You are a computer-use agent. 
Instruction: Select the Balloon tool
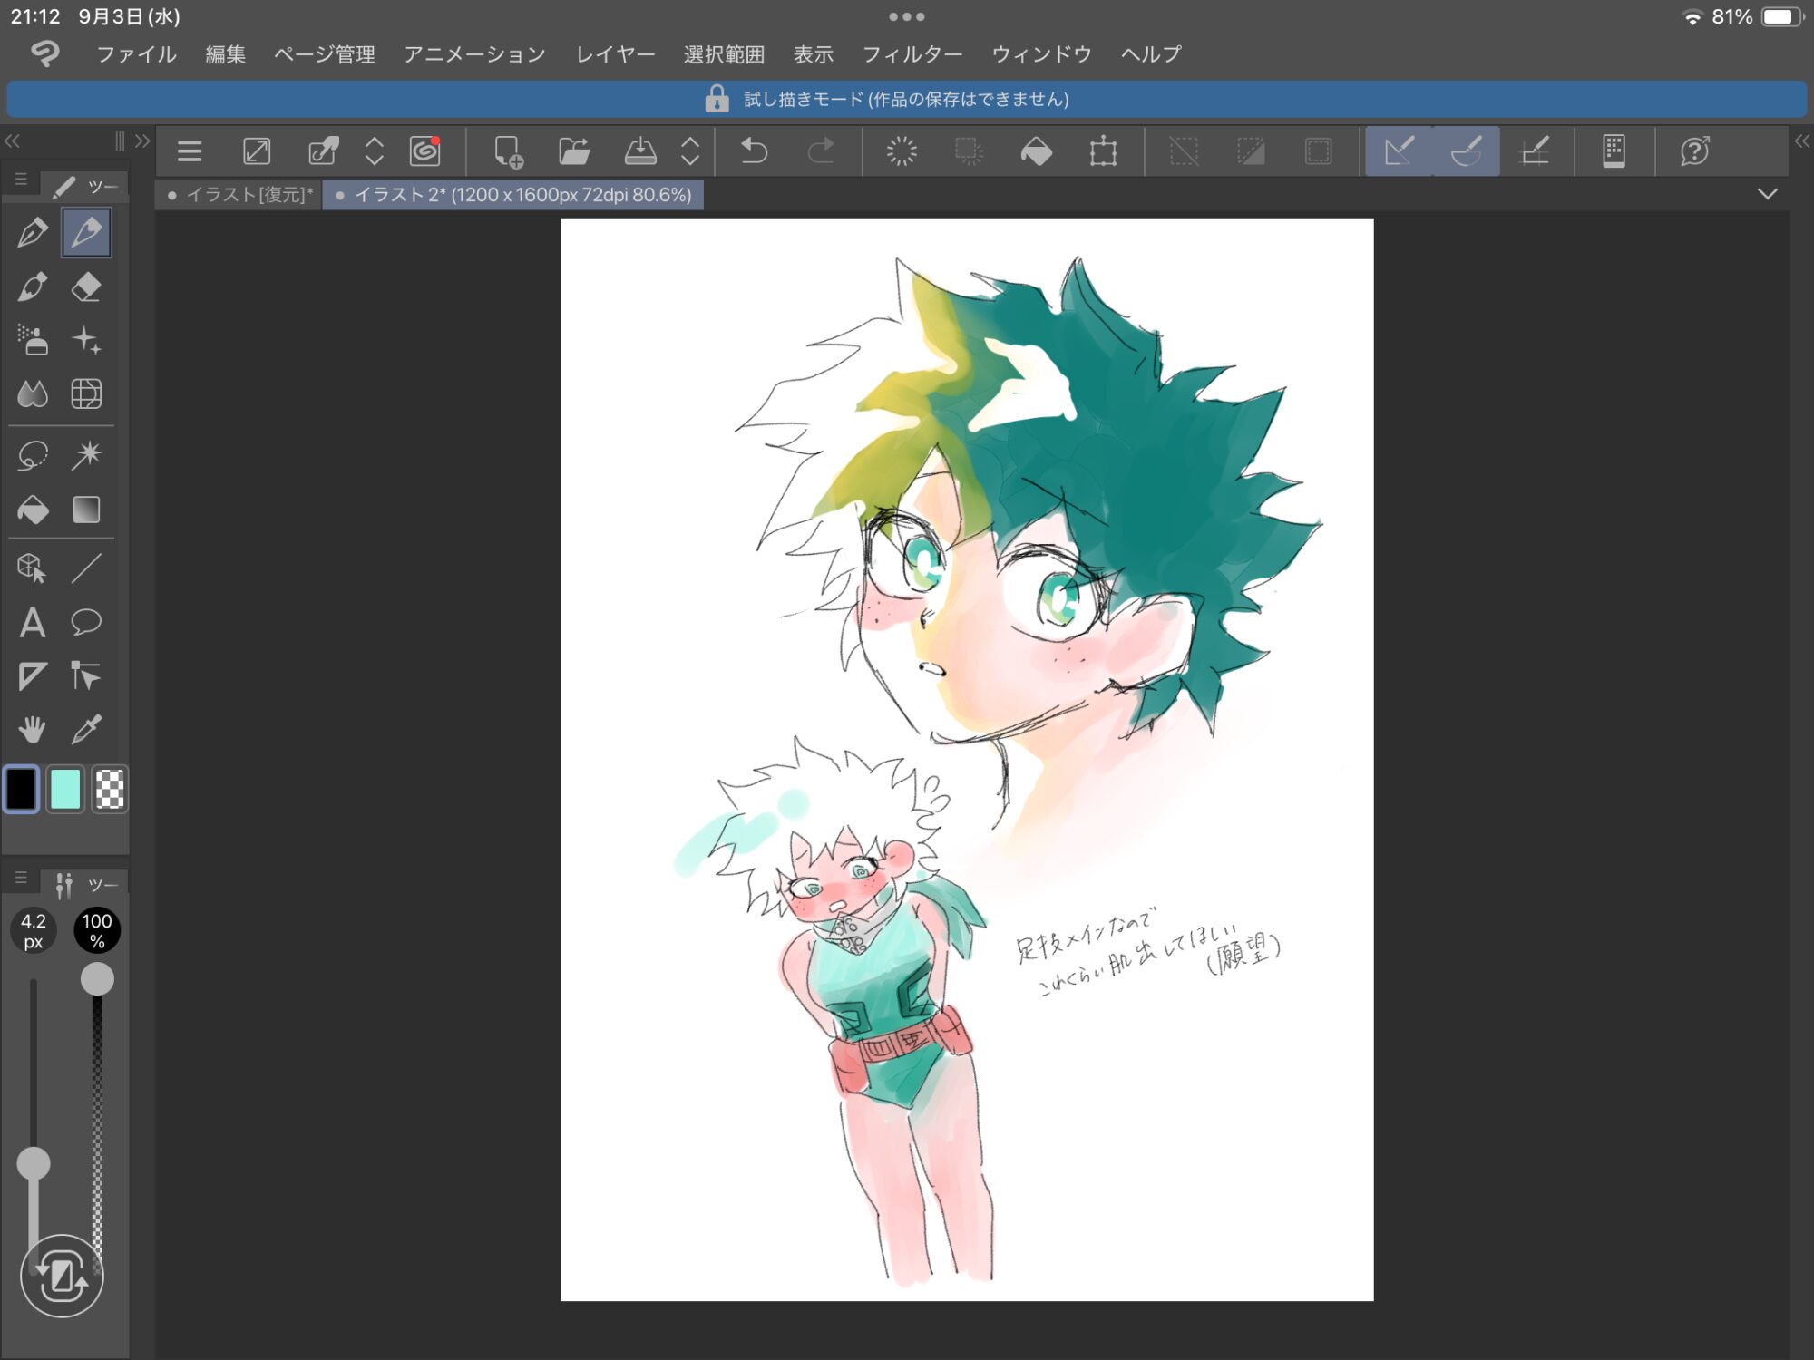[x=86, y=623]
